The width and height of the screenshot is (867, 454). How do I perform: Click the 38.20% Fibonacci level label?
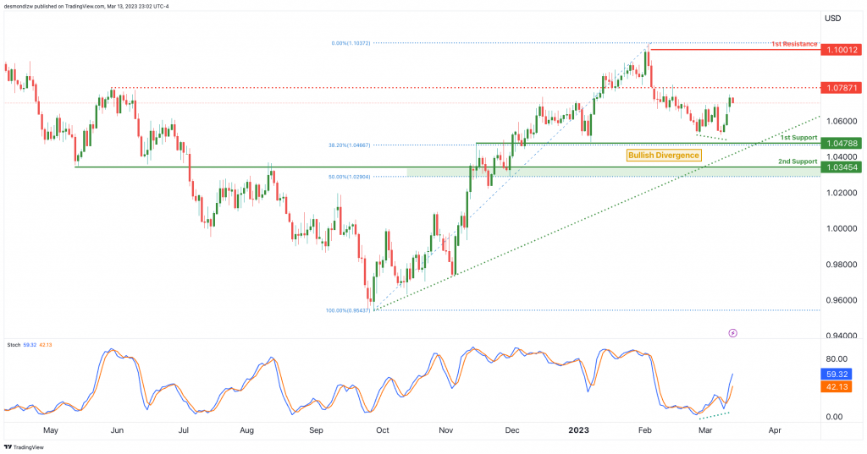(350, 145)
